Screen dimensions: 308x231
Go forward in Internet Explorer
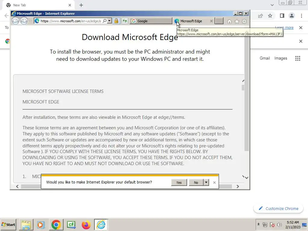click(x=24, y=21)
